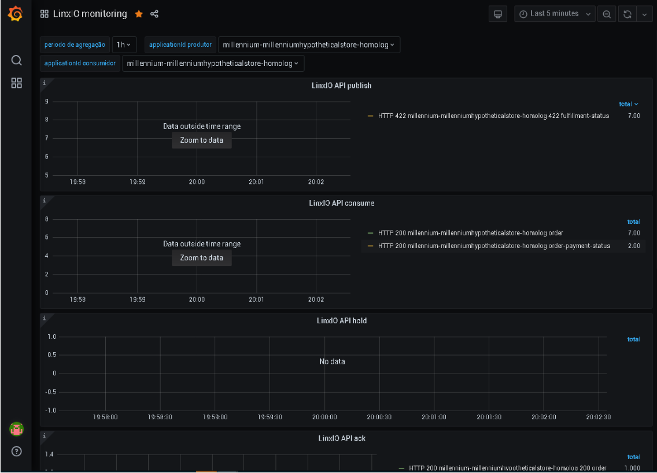This screenshot has width=657, height=473.
Task: Open LinxIO API ack panel title menu
Action: pos(341,438)
